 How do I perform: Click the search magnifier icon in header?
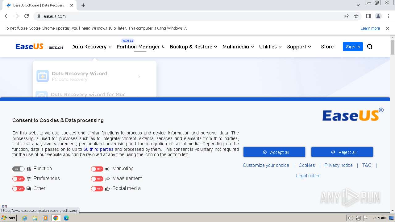(x=370, y=47)
